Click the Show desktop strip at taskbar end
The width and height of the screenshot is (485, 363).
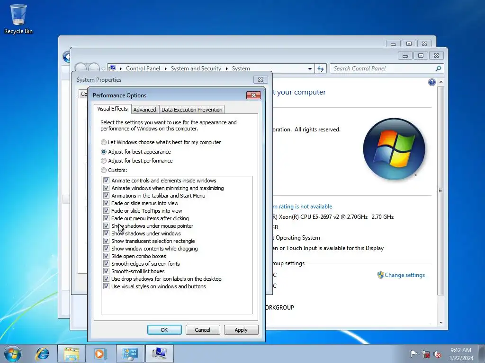coord(482,354)
